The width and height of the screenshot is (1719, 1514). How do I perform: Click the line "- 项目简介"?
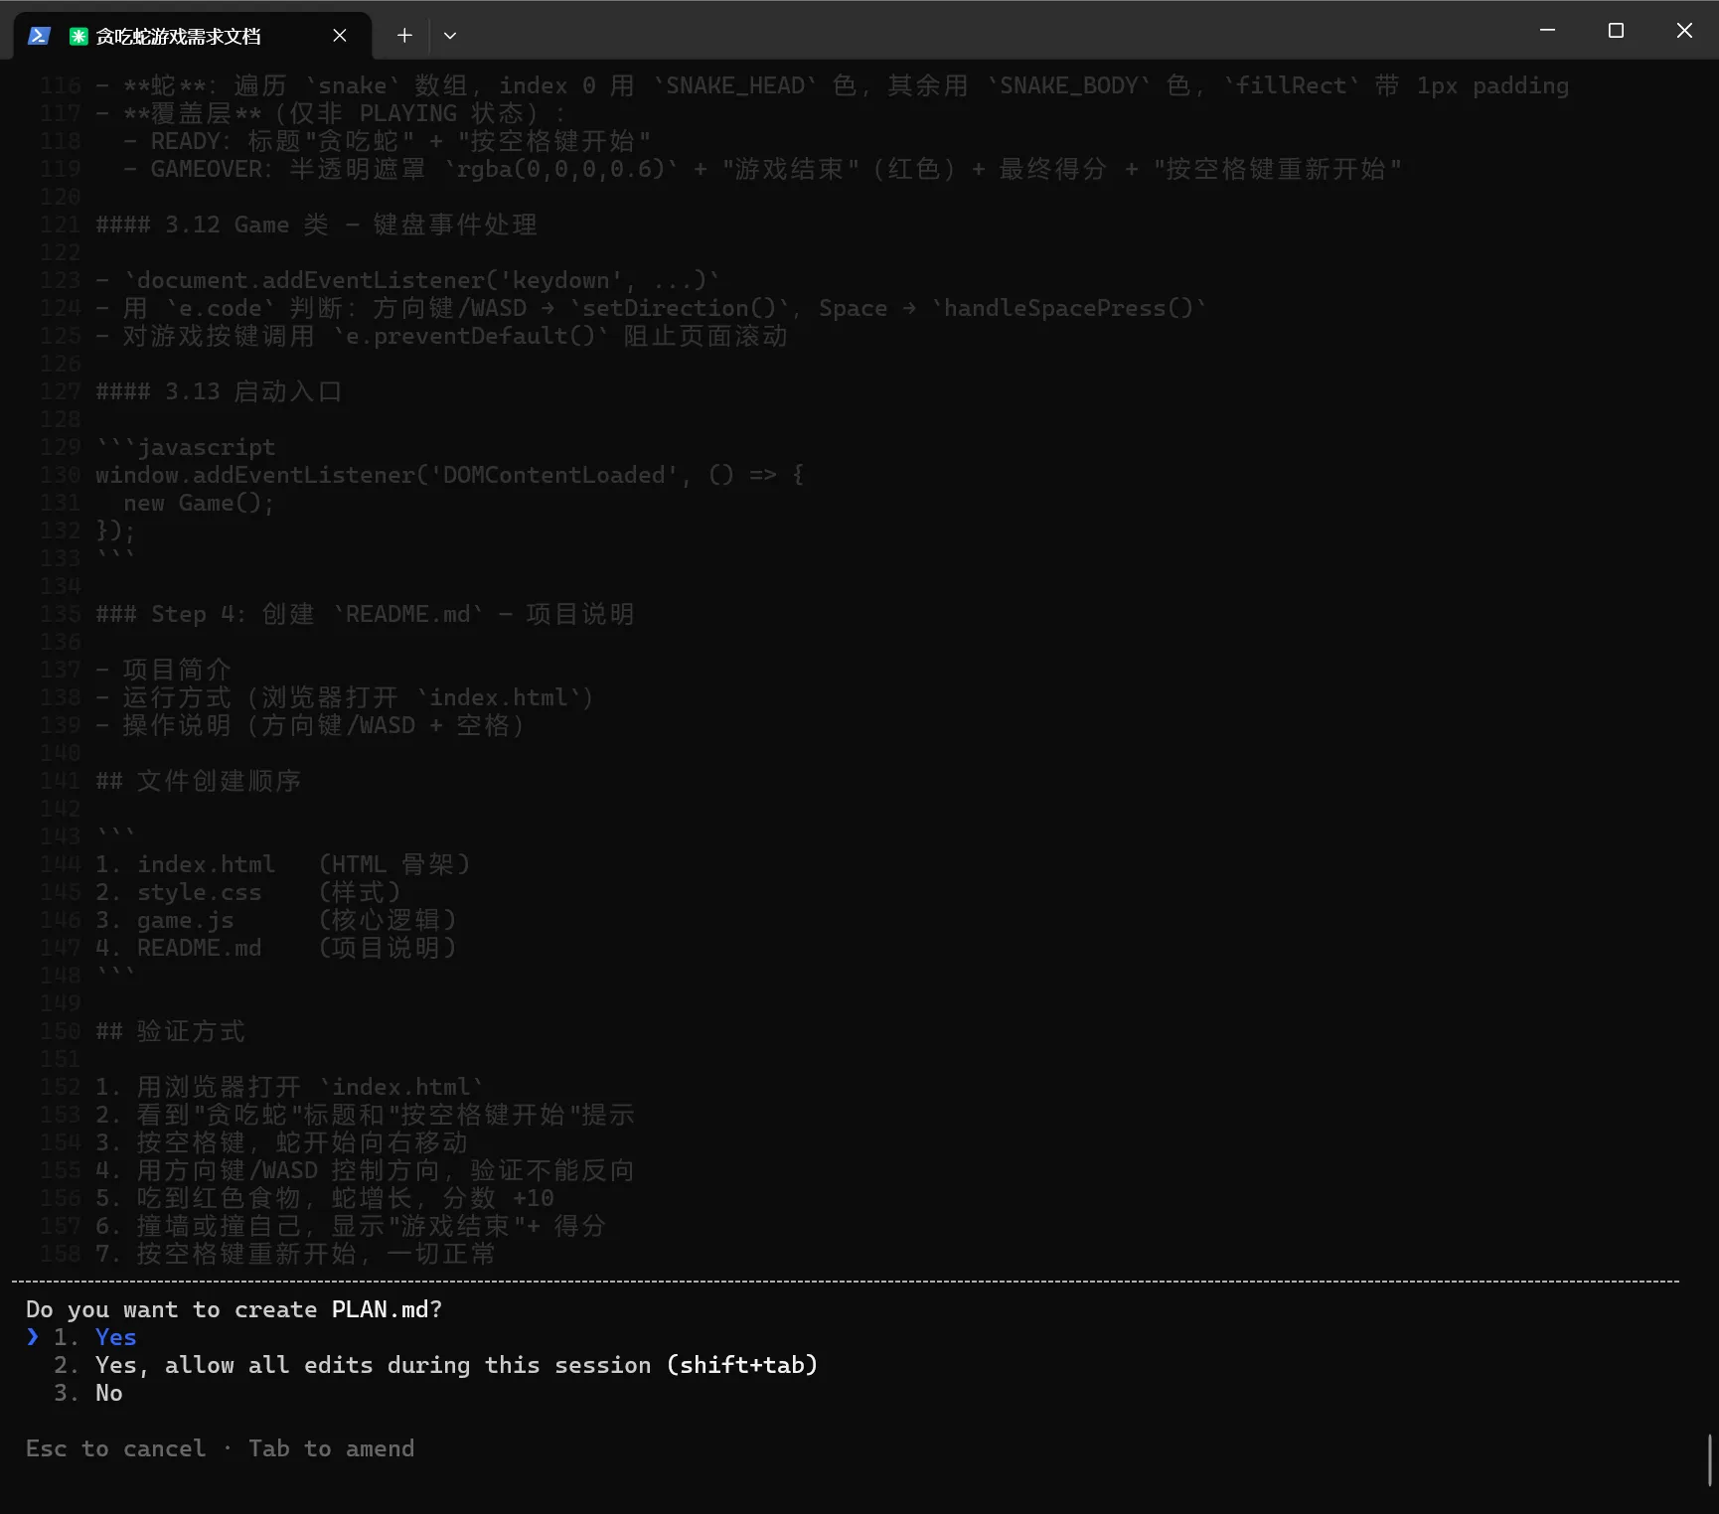click(x=163, y=670)
